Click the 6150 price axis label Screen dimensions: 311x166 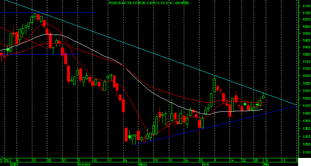pos(307,6)
